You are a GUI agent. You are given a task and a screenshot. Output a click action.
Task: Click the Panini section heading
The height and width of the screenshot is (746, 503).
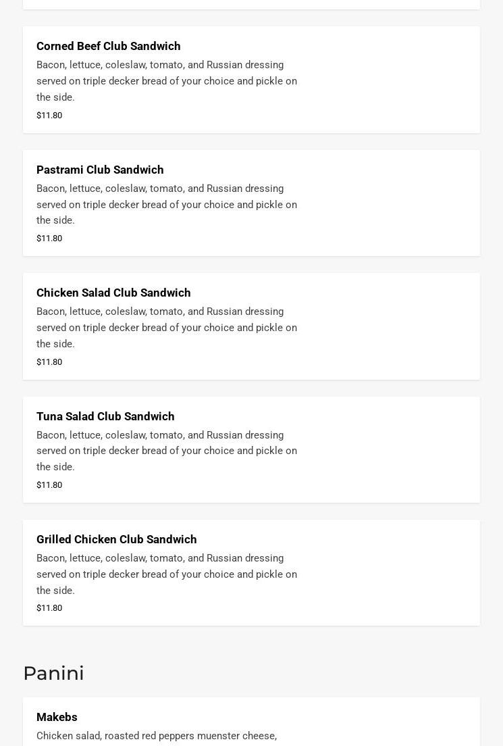[x=53, y=673]
